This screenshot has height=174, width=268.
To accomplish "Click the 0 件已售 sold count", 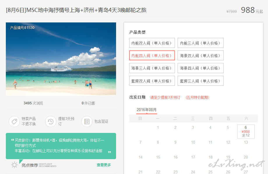I will coord(88,103).
